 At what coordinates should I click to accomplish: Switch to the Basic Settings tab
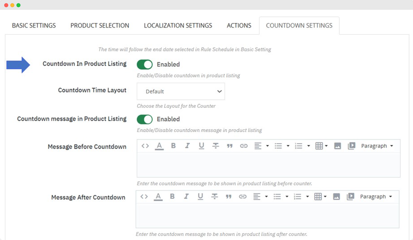tap(34, 25)
